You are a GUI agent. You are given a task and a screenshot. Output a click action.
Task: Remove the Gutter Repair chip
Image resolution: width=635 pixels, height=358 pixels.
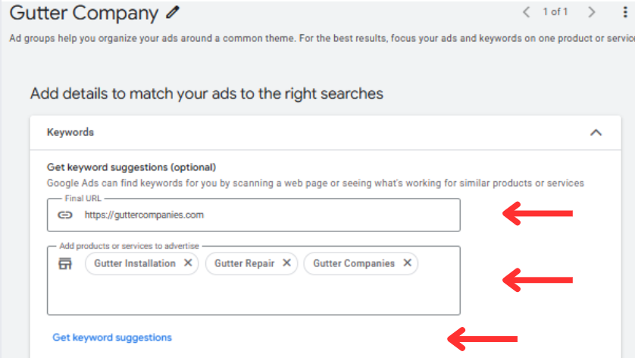click(x=286, y=262)
